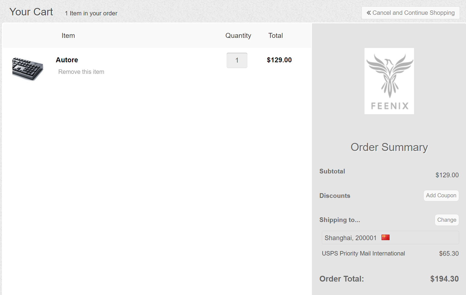Viewport: 466px width, 295px height.
Task: Click the Subtotal amount $129.00
Action: point(447,175)
